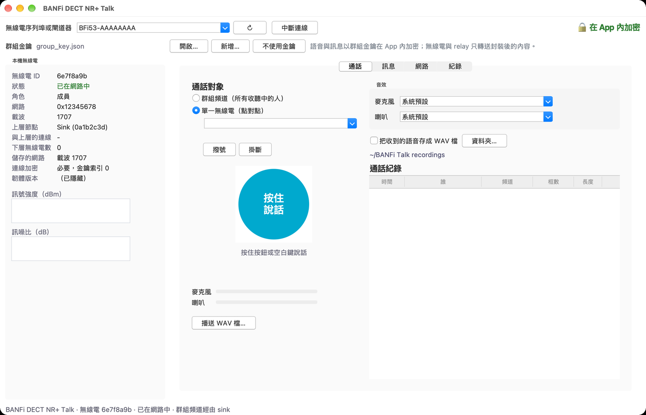
Task: Click the 長度 column header
Action: click(x=588, y=182)
